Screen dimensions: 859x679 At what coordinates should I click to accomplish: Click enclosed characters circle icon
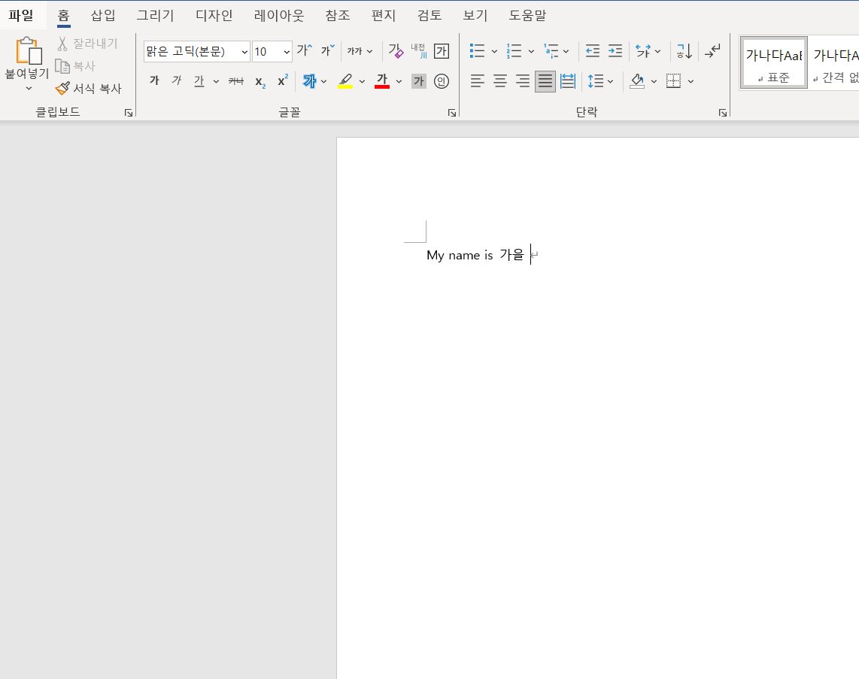click(x=442, y=81)
